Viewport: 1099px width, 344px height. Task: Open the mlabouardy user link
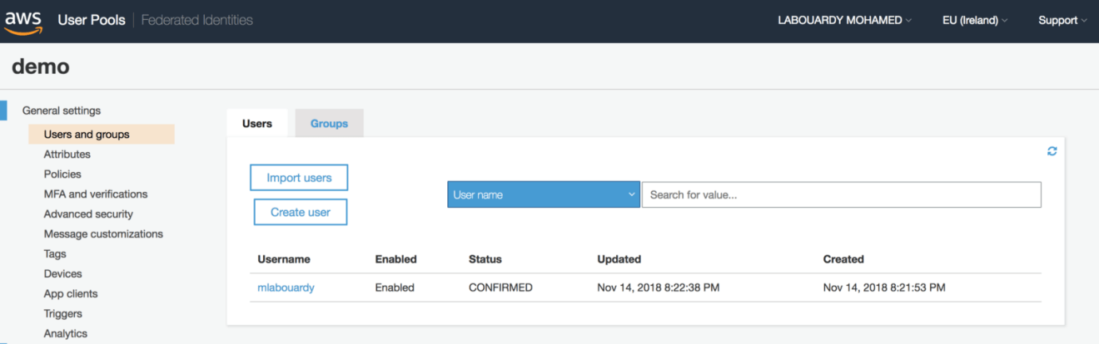click(x=286, y=287)
